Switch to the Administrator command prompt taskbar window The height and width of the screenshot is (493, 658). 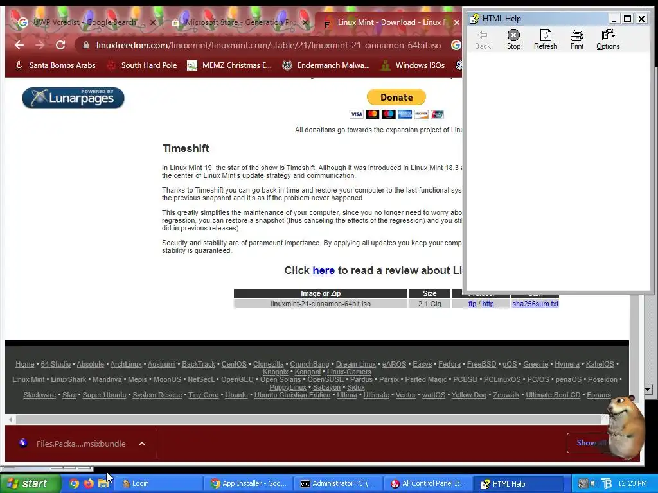click(338, 484)
